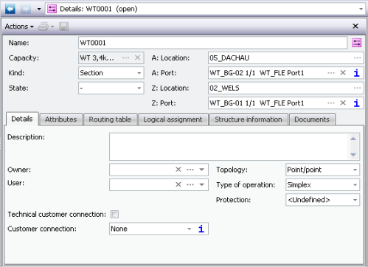
Task: Open the Structure information tab
Action: pos(249,119)
